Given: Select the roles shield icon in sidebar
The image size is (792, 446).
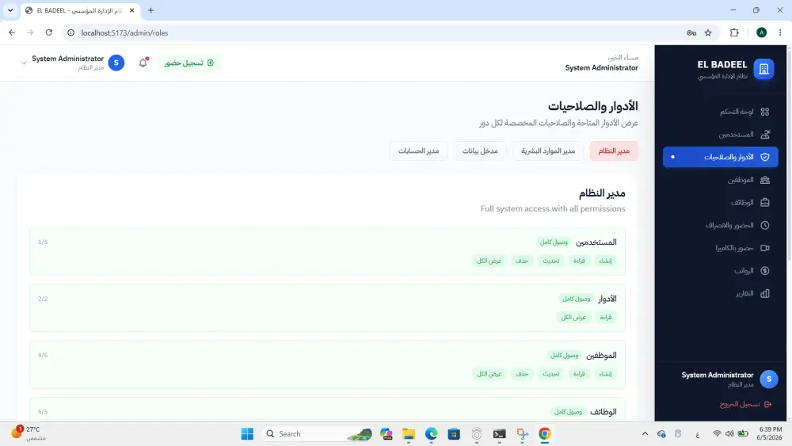Looking at the screenshot, I should point(765,157).
